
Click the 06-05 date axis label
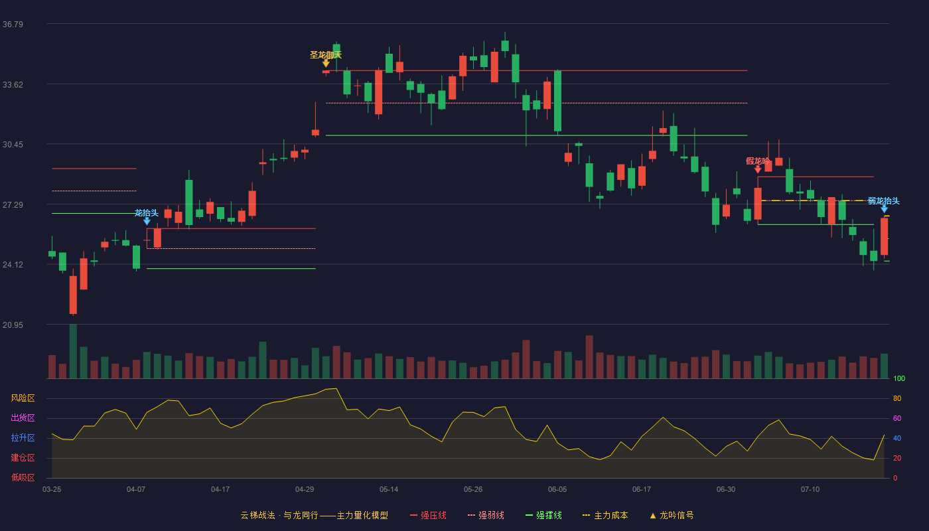[557, 489]
